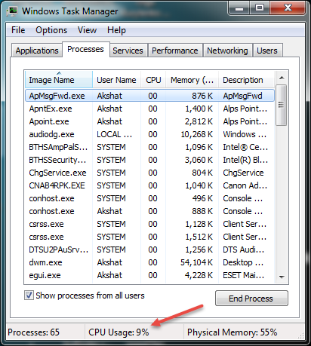Close the Windows Task Manager window
This screenshot has height=346, width=311.
point(288,8)
